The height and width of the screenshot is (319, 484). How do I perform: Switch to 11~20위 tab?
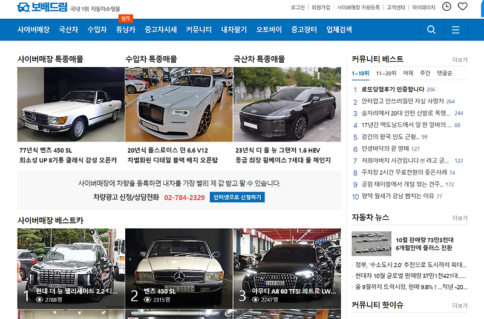(386, 73)
